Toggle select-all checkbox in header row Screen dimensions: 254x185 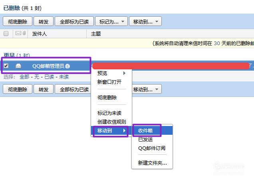(6, 33)
